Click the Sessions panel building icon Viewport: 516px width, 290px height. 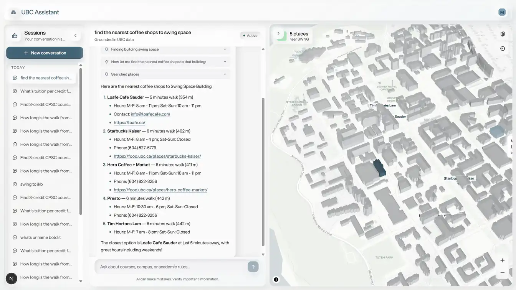[15, 36]
